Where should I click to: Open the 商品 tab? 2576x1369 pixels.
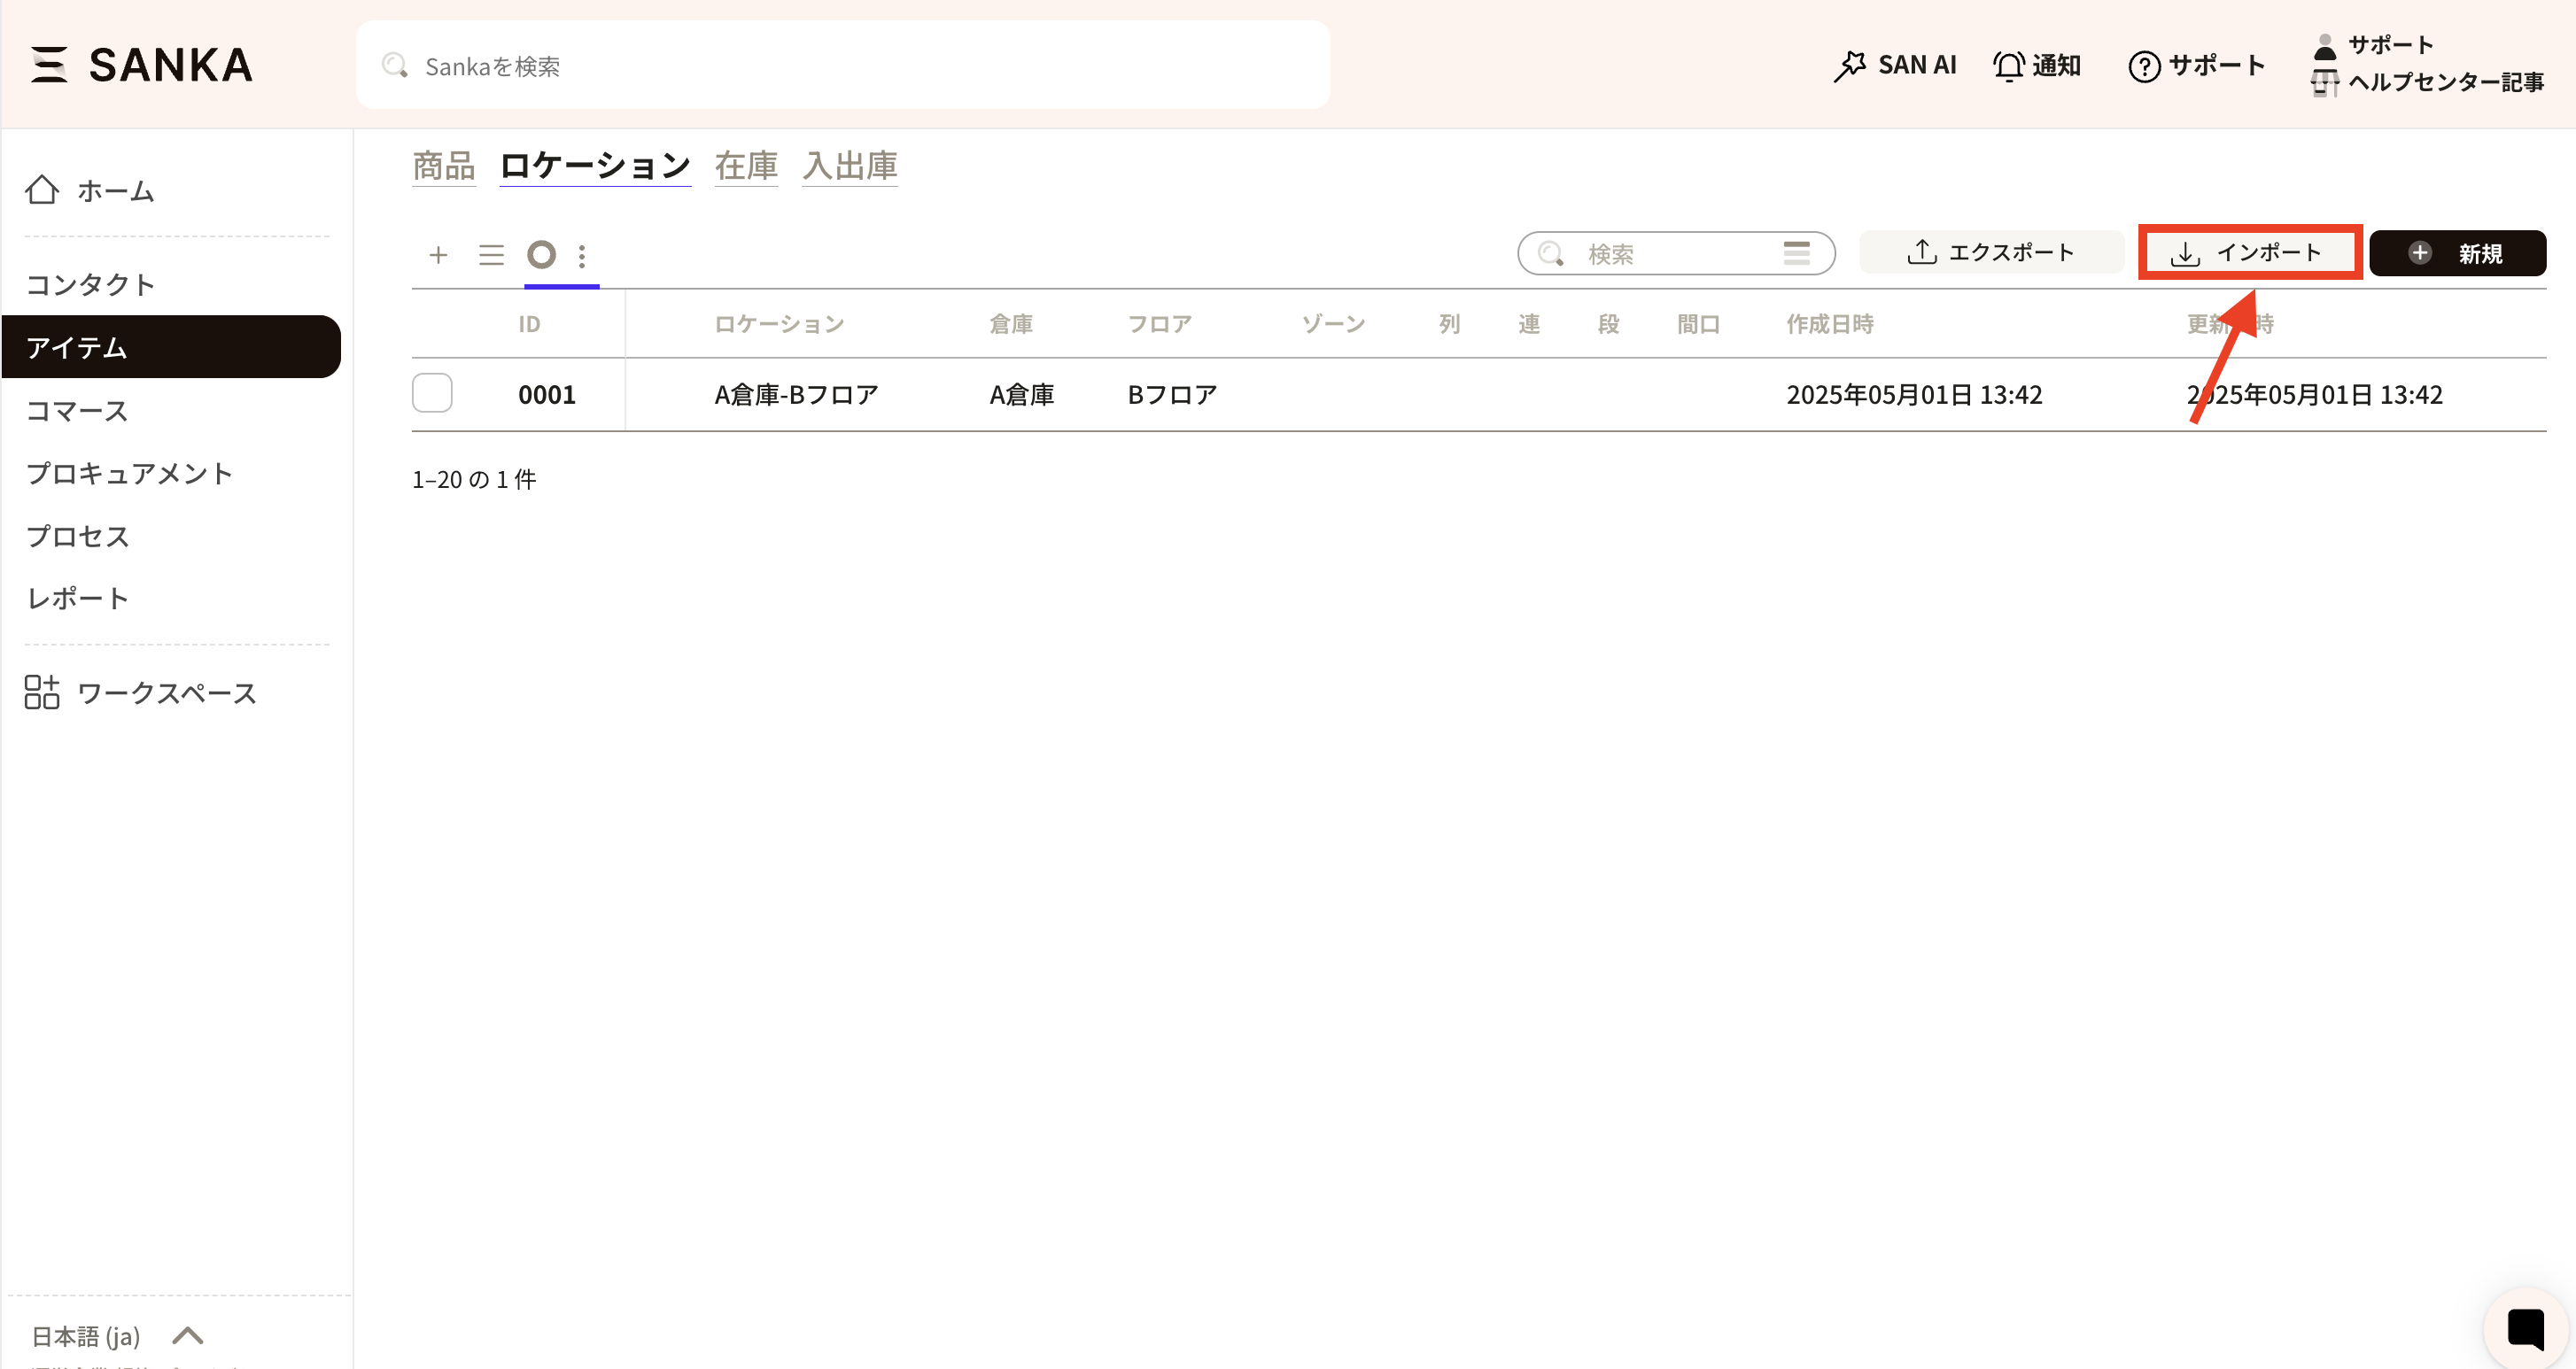(x=443, y=166)
